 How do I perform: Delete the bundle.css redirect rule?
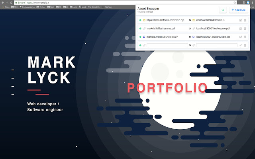coord(245,37)
